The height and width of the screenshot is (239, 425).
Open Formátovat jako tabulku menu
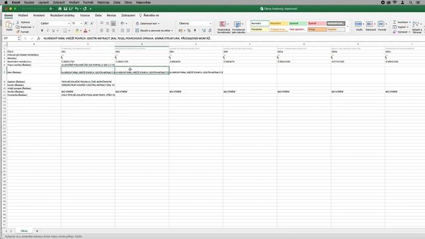tap(238, 27)
